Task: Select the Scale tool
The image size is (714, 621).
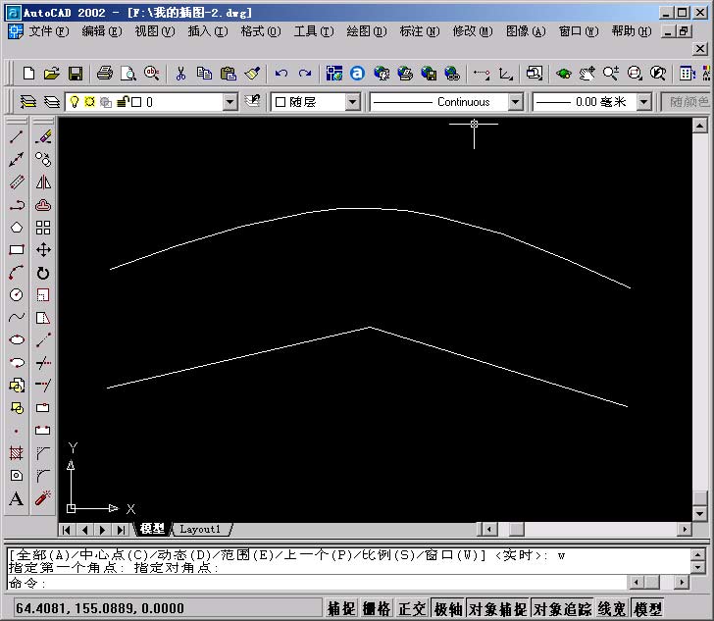Action: [x=43, y=294]
